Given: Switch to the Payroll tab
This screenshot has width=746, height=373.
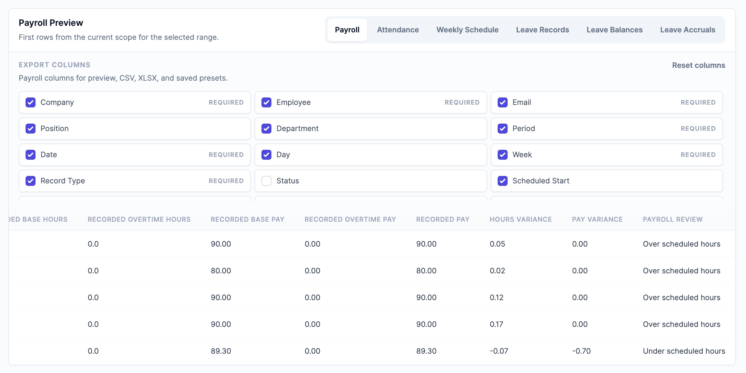Looking at the screenshot, I should [x=347, y=30].
